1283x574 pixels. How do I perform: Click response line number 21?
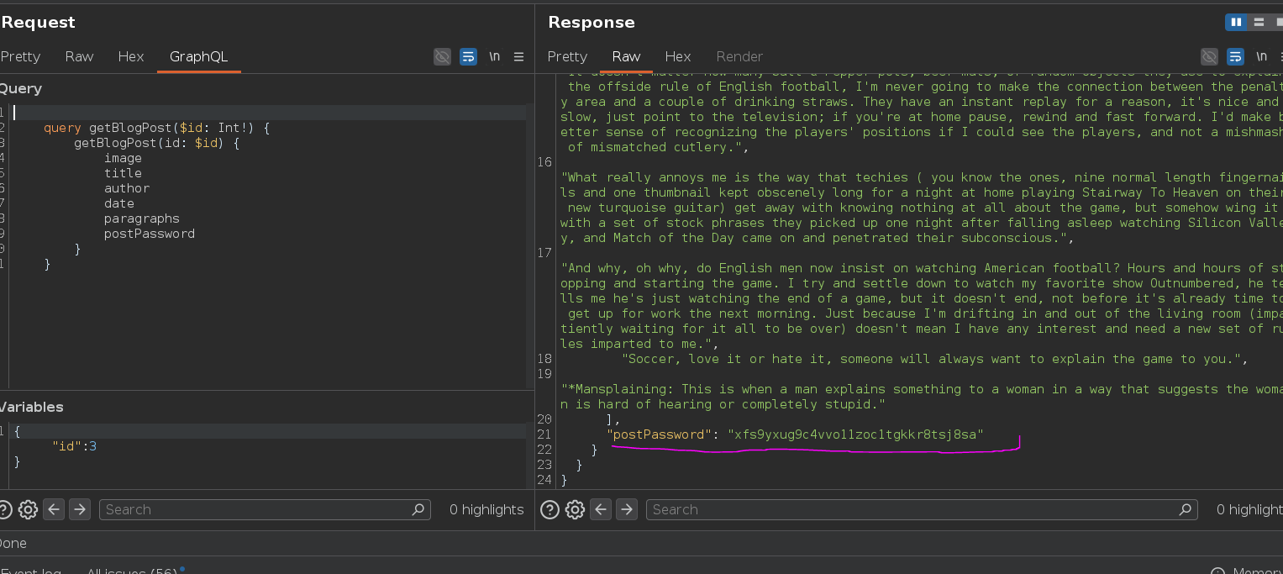click(544, 434)
